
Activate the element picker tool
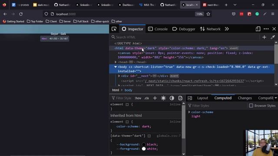(114, 29)
